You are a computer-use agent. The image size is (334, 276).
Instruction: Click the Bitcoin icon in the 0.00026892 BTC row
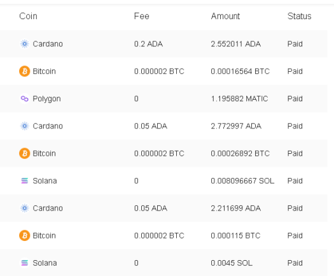(x=25, y=153)
